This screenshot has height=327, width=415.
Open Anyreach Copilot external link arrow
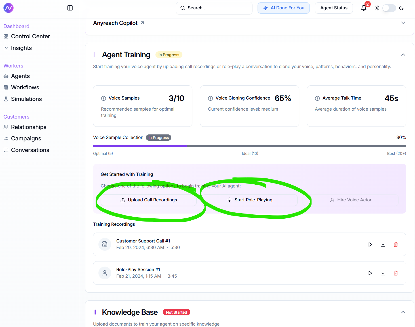pos(142,23)
